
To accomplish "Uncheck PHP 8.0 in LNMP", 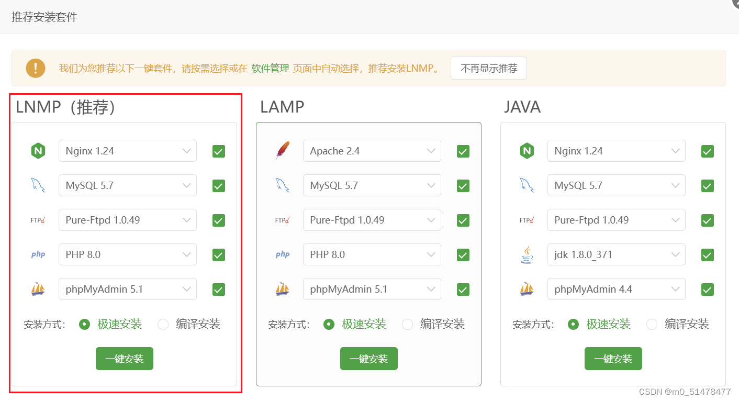I will [x=219, y=255].
